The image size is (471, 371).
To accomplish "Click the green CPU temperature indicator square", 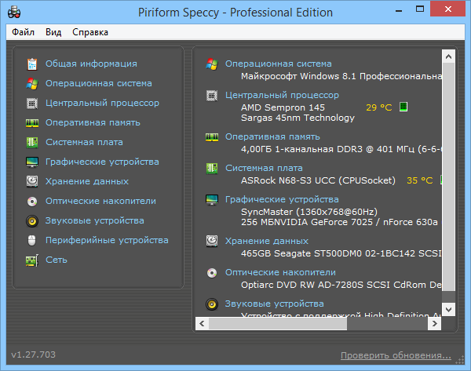I will (403, 107).
